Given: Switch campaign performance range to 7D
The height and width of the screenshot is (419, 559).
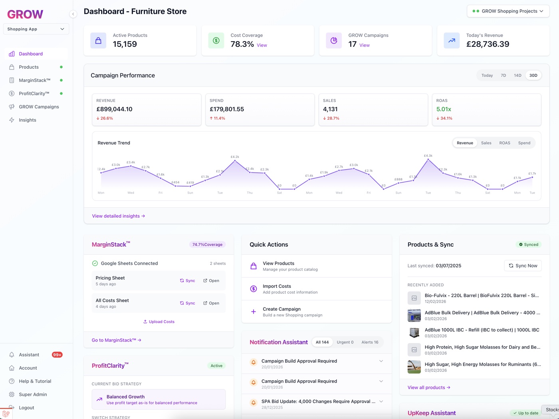Looking at the screenshot, I should 503,75.
